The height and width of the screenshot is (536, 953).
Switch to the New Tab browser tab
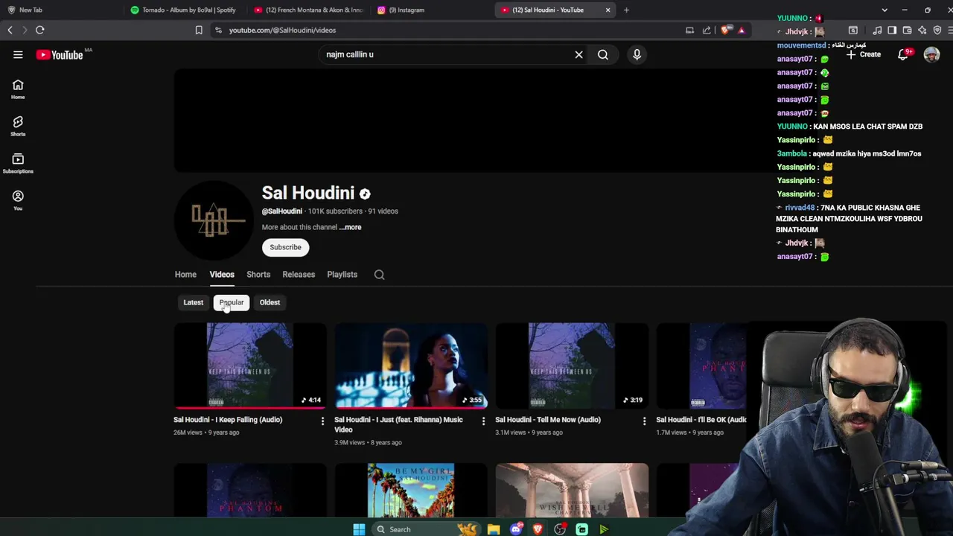pos(61,10)
